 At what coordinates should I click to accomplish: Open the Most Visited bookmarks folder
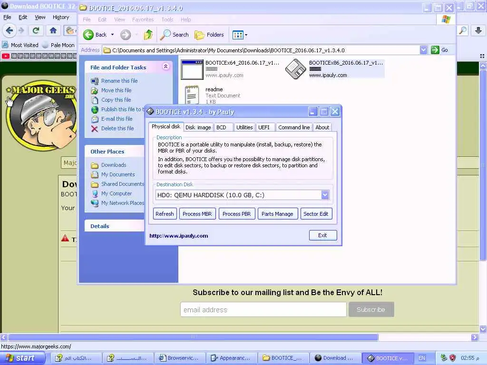[20, 45]
